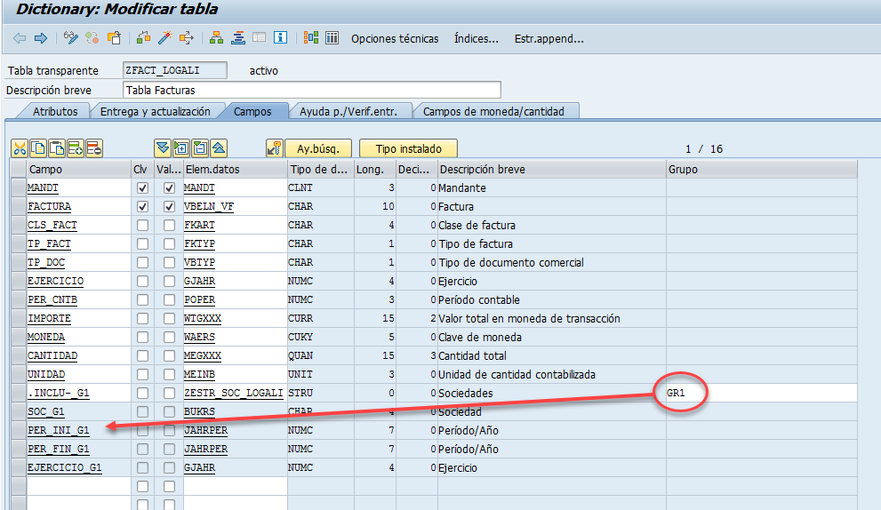Click the Paste rows icon
Viewport: 881px width, 510px height.
point(57,148)
